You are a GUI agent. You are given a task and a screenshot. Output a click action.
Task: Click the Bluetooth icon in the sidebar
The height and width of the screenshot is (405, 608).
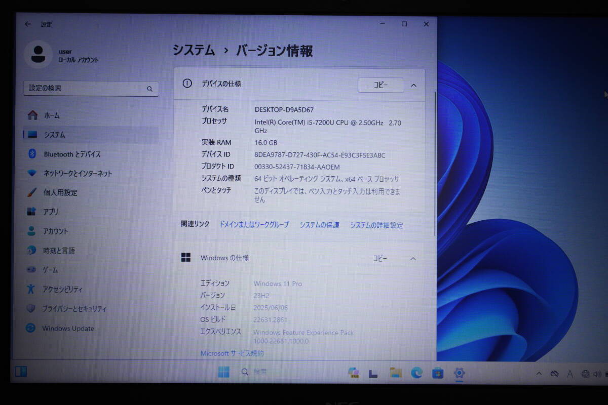pyautogui.click(x=32, y=154)
